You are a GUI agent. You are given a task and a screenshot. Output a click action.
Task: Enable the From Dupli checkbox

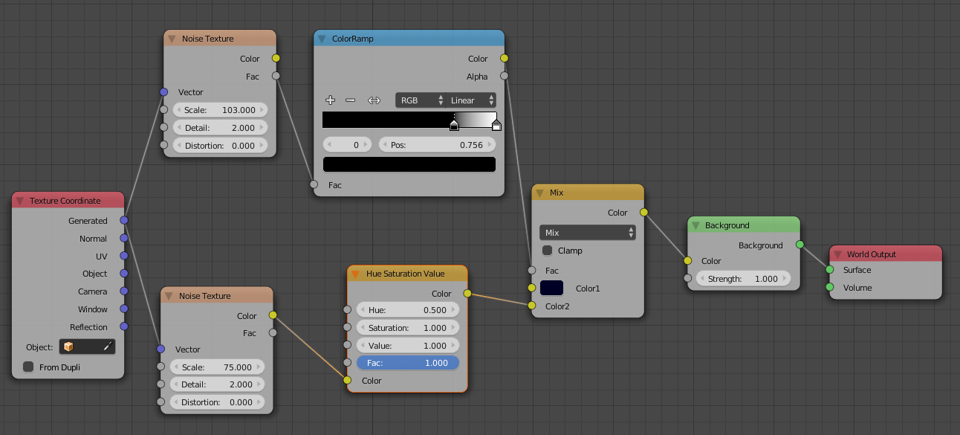coord(28,367)
